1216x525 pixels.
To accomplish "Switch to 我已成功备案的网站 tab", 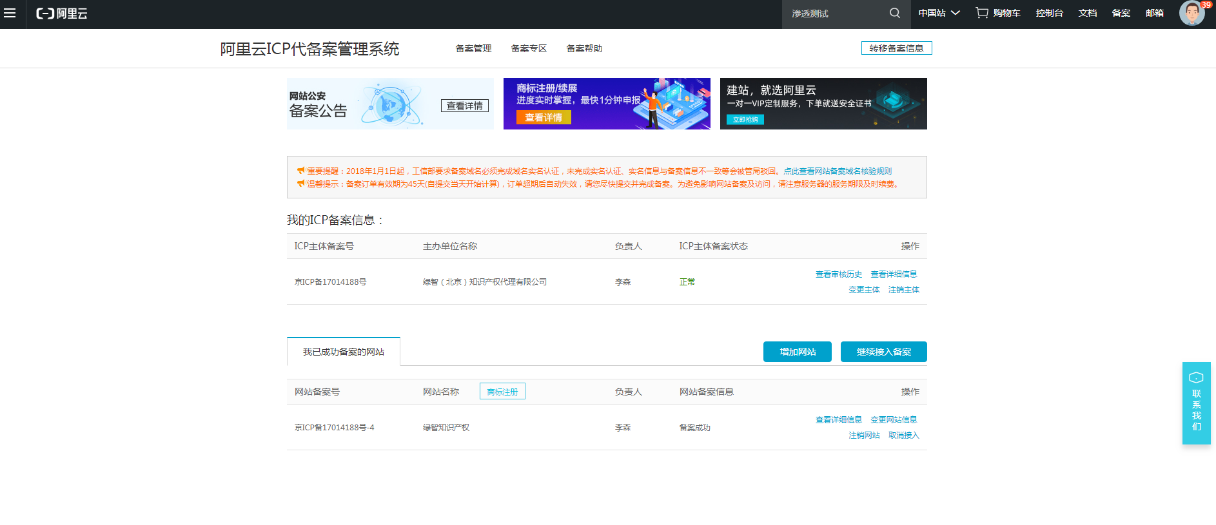I will 344,352.
